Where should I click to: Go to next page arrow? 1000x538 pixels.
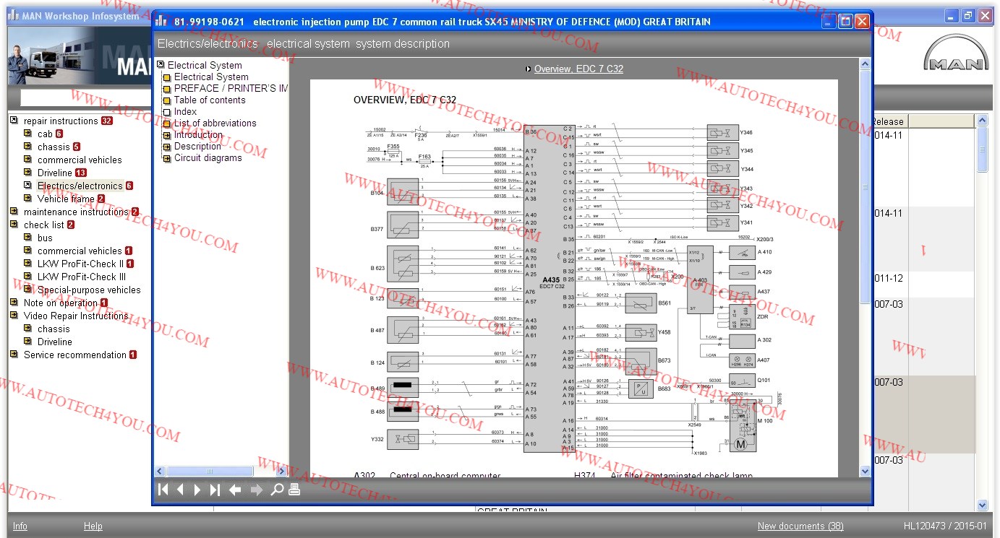(x=197, y=490)
